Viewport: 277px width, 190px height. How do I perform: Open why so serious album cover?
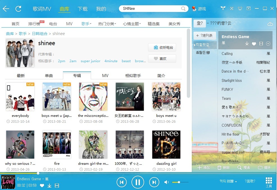[20, 145]
